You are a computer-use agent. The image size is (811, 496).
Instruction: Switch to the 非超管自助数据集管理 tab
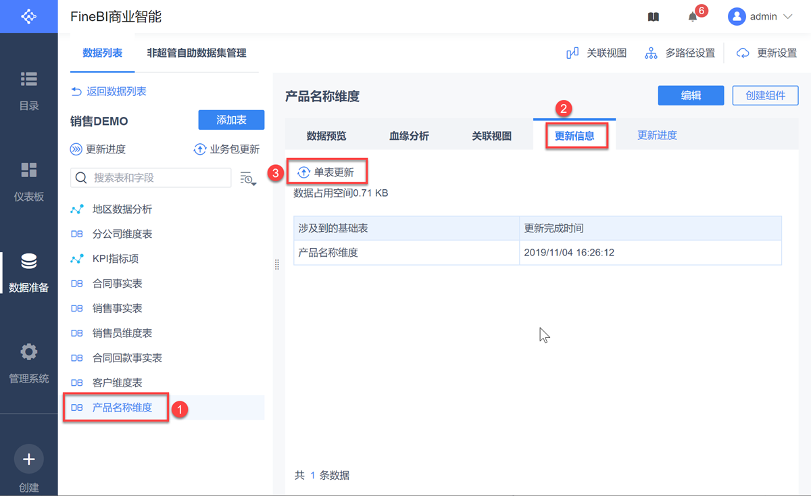(197, 53)
